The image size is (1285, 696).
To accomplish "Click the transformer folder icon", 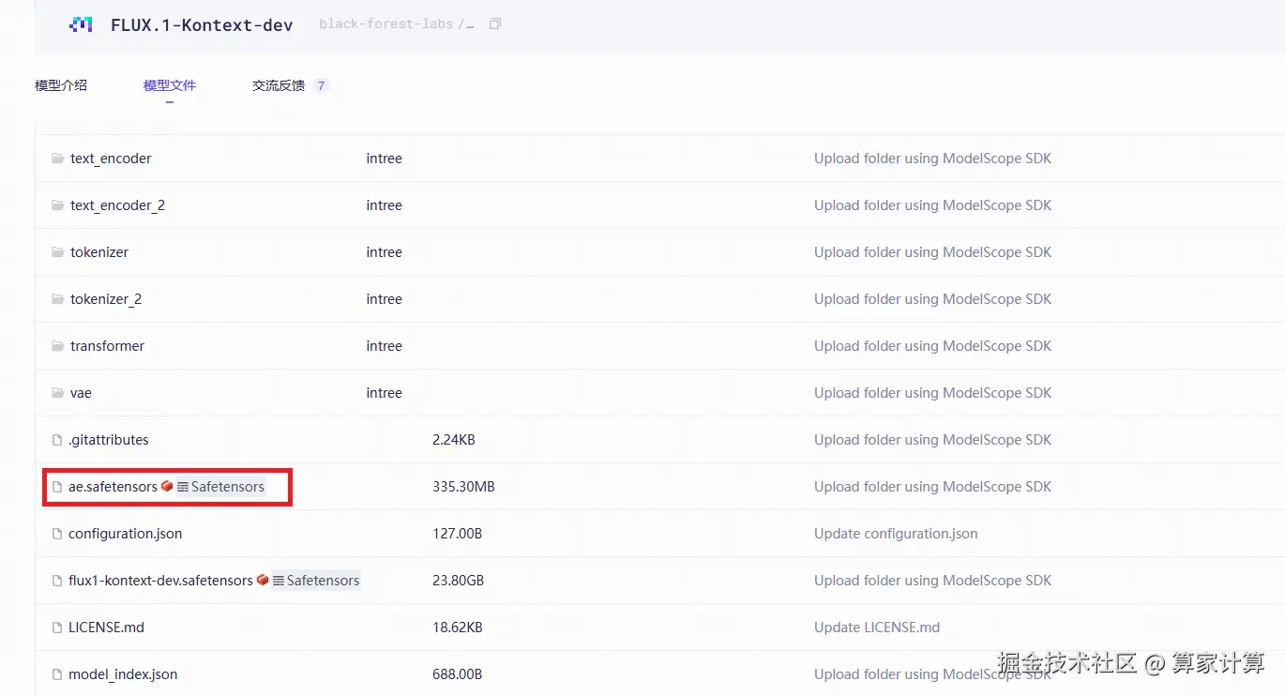I will click(x=57, y=346).
